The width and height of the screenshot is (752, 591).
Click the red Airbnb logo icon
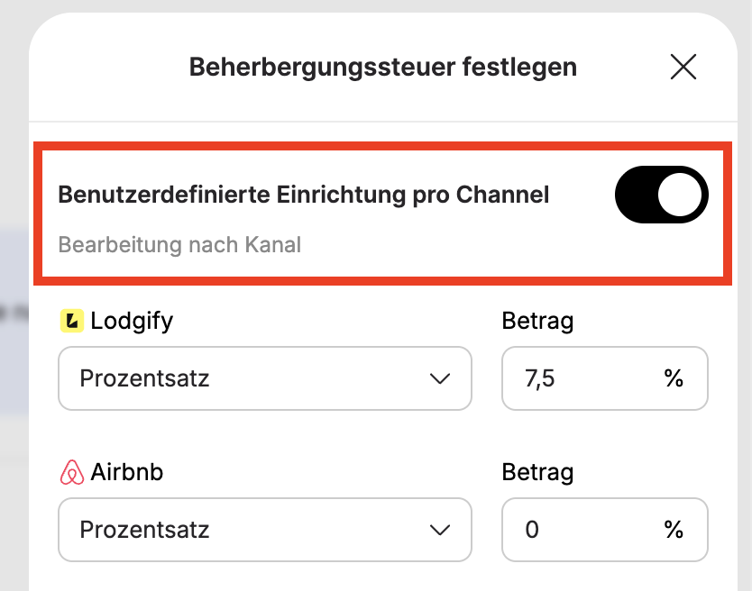(72, 472)
